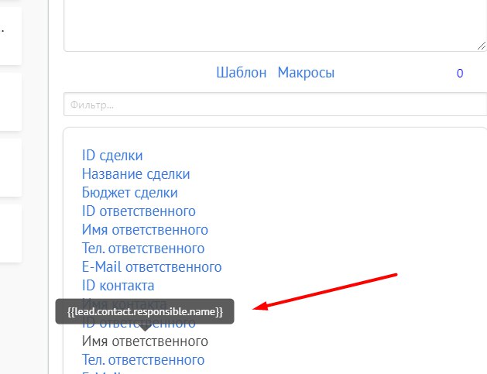
Task: Insert the ID контакта macro
Action: click(118, 286)
